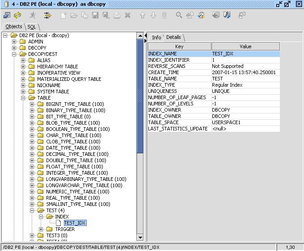Click the UNIQUENESS value UNIQUE cell

245,91
